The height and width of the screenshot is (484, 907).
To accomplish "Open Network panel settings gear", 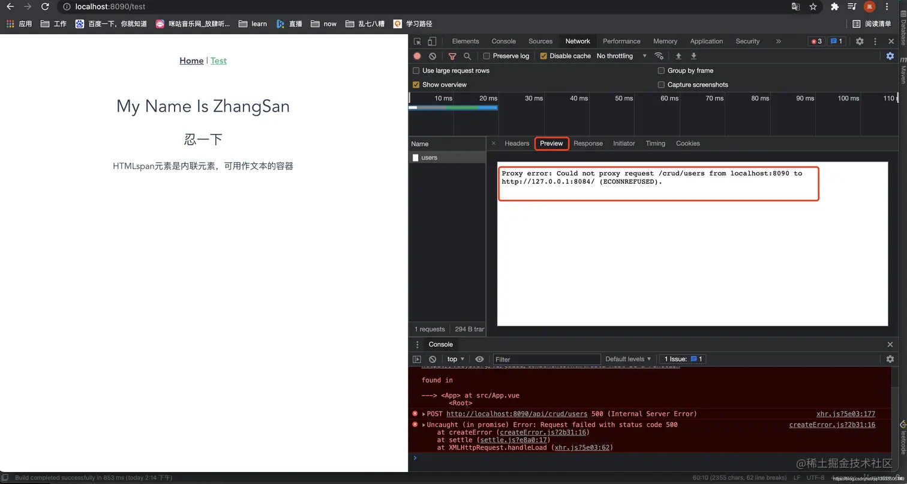I will coord(890,56).
